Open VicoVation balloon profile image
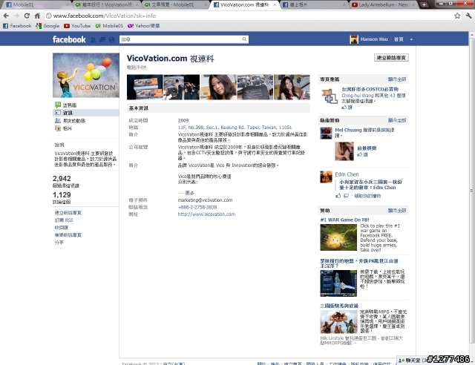475x365 pixels. 86,75
